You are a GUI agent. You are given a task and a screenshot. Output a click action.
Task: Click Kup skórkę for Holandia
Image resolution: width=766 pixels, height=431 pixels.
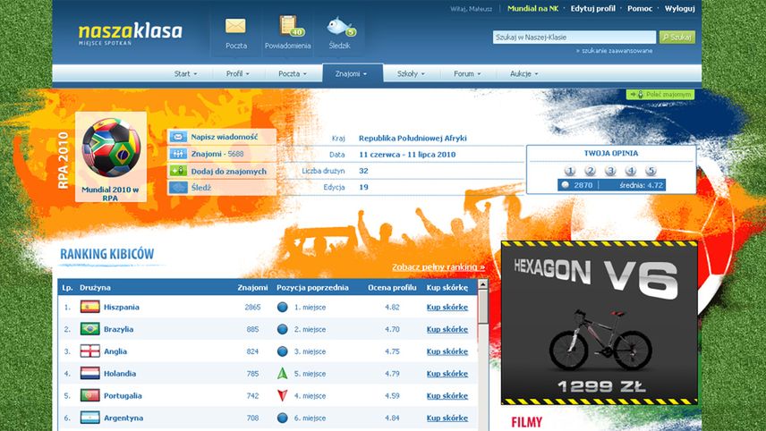(447, 374)
